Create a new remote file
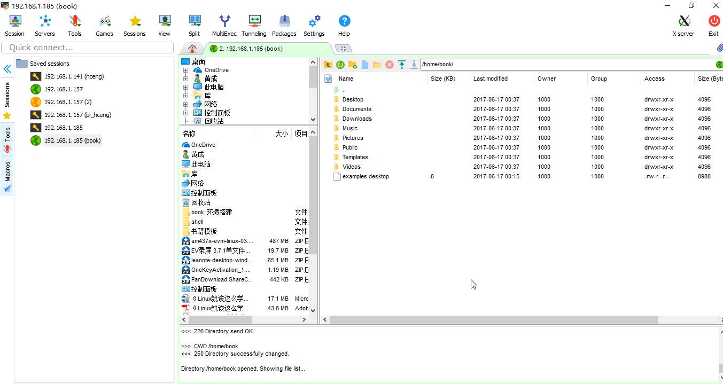Image resolution: width=723 pixels, height=384 pixels. pos(365,65)
